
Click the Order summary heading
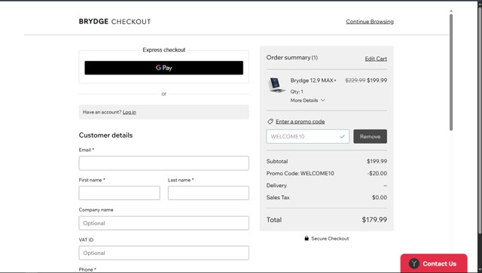pyautogui.click(x=292, y=58)
